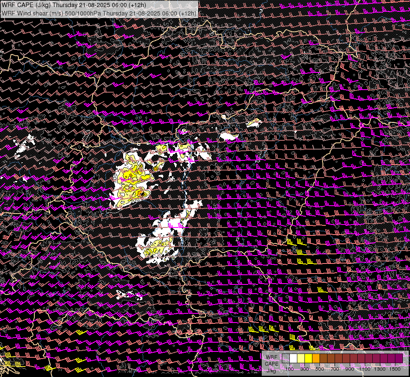Click the WRF CAPE title line
This screenshot has width=410, height=377.
74,5
